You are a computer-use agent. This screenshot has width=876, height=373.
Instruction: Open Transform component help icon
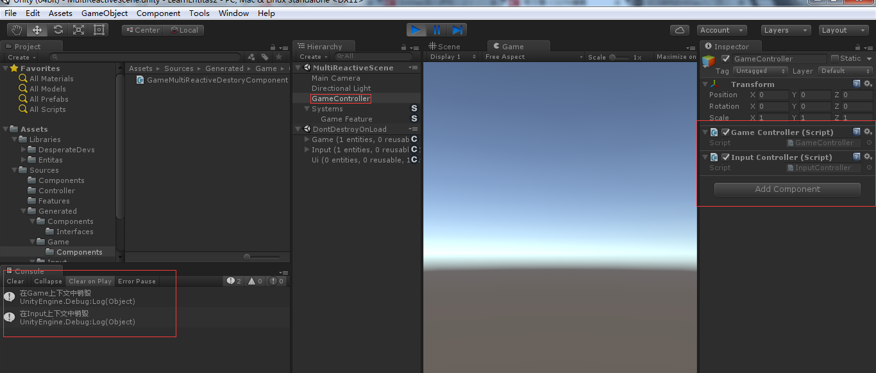856,84
